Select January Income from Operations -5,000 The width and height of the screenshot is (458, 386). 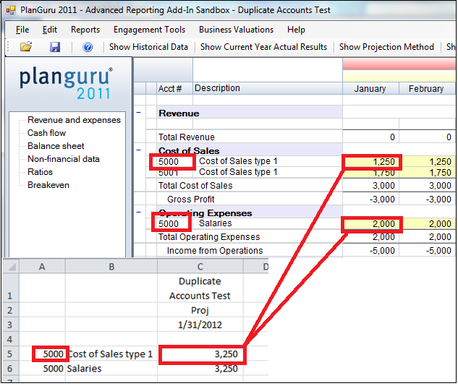pos(371,251)
